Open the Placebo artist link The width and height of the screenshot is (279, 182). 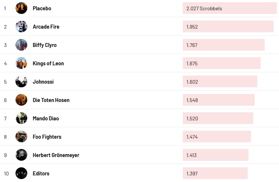tap(42, 8)
